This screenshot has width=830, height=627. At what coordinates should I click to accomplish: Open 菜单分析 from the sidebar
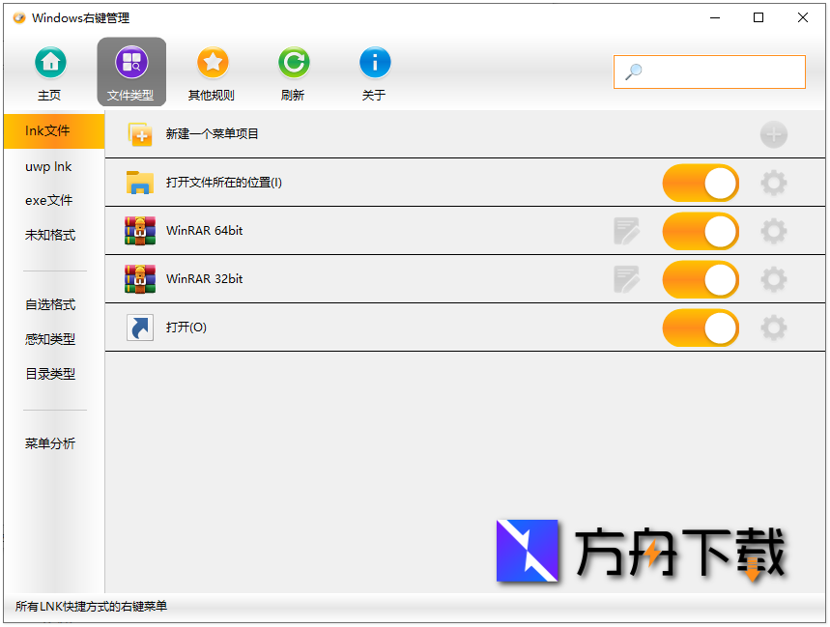(48, 443)
